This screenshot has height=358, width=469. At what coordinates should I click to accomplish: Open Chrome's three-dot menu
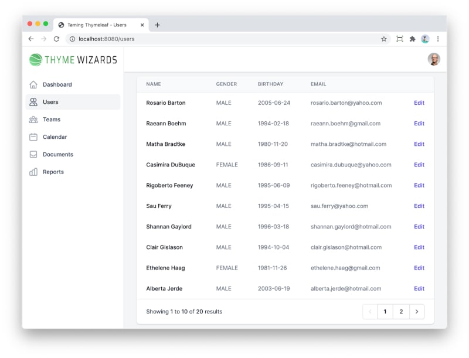coord(437,39)
